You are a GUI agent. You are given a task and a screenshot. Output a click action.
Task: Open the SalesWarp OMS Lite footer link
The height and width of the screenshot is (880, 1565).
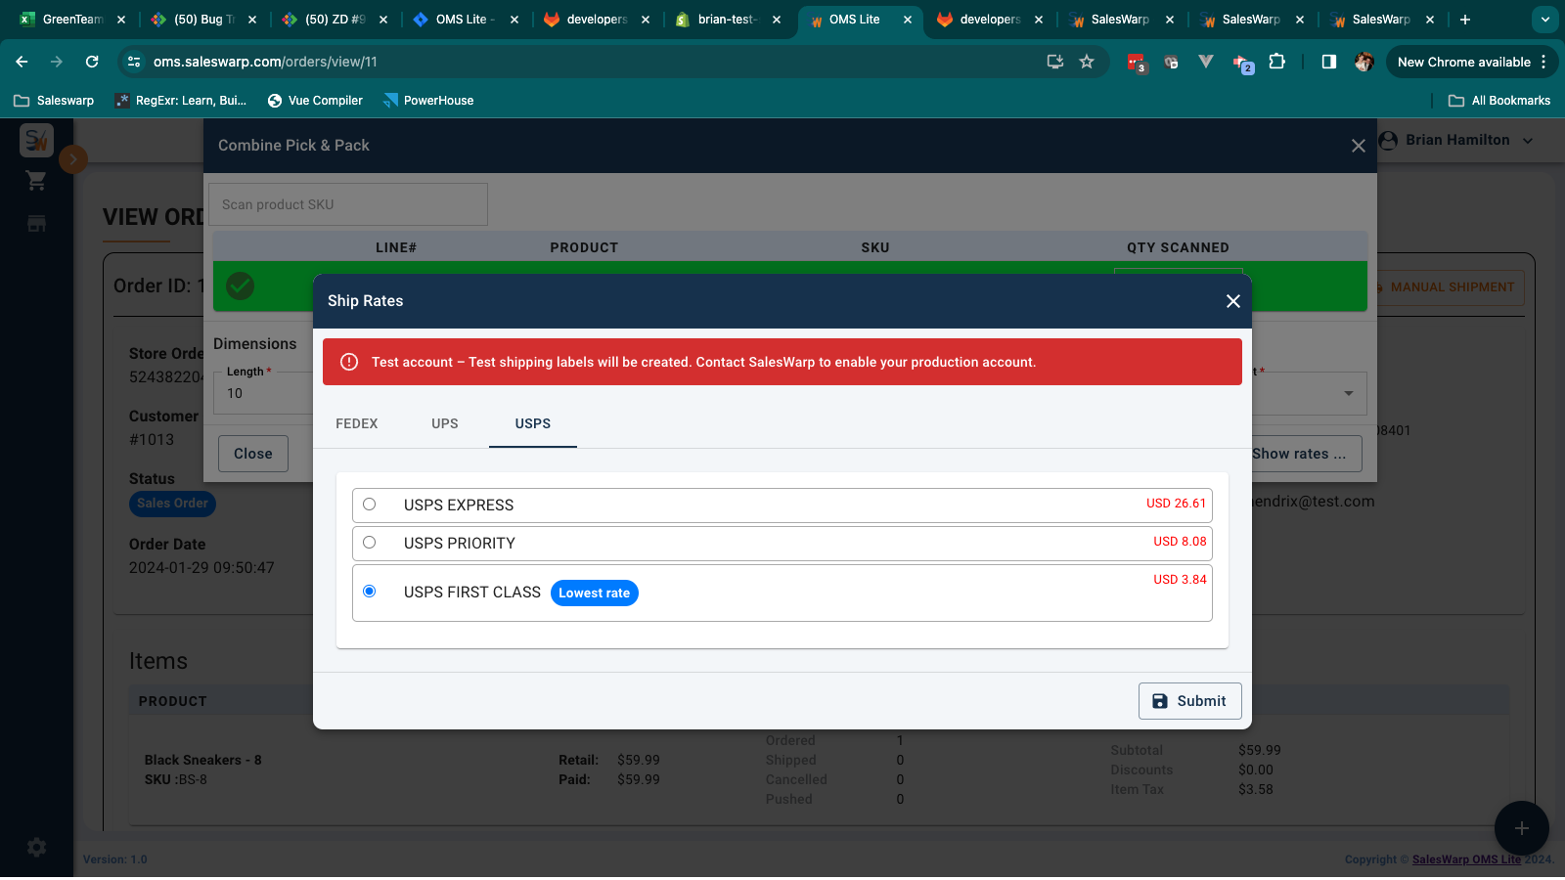pos(1466,859)
